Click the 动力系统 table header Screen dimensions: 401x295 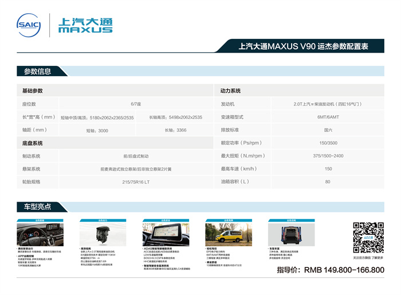click(231, 91)
